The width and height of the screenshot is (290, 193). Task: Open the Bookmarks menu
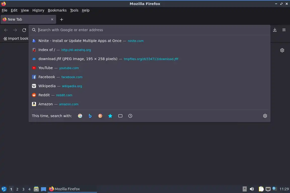(x=57, y=10)
